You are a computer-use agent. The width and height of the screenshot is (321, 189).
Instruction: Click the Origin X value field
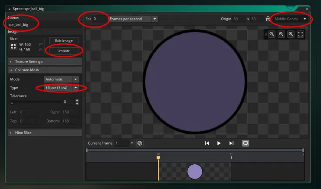point(239,19)
